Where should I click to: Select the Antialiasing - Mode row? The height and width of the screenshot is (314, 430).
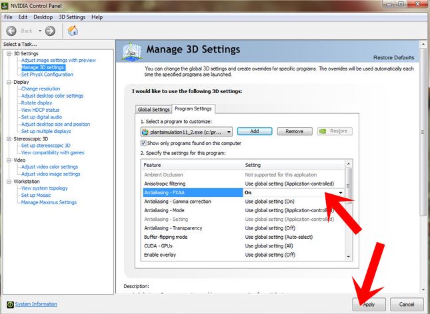click(x=243, y=210)
